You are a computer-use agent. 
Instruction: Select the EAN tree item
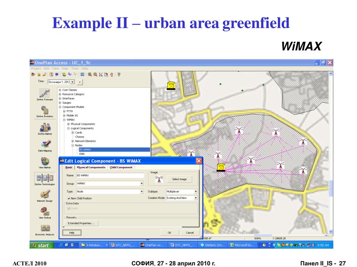click(82, 154)
